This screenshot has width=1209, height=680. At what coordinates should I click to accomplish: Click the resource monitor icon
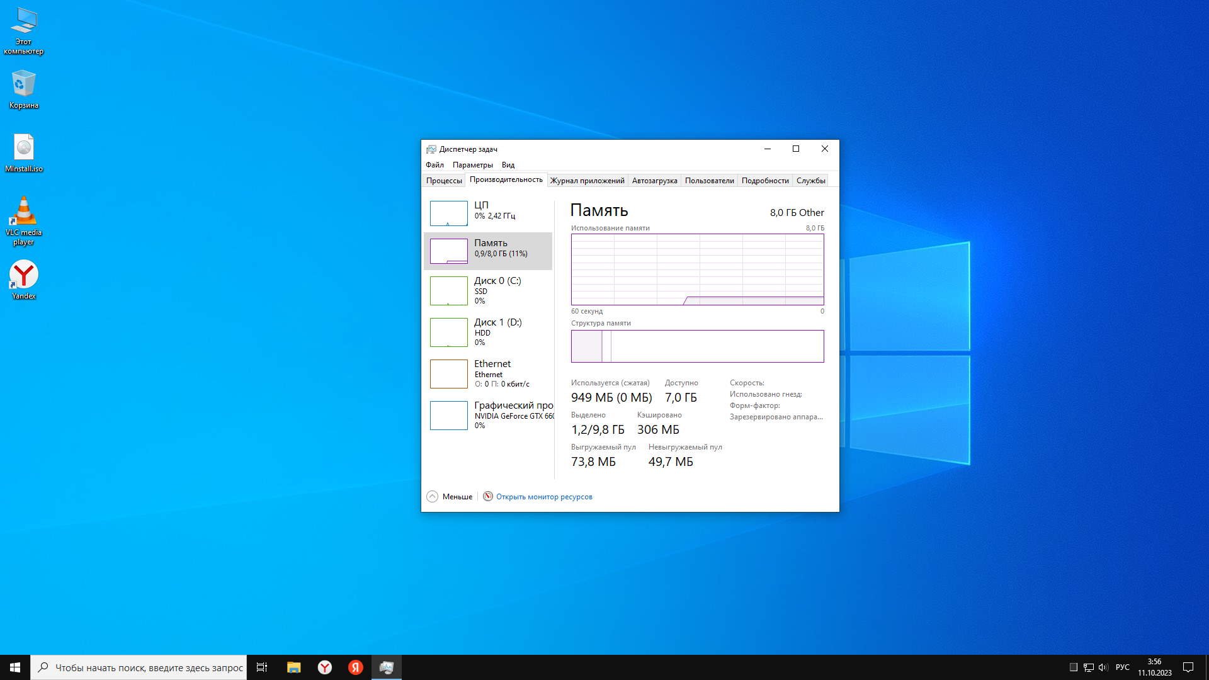coord(488,496)
